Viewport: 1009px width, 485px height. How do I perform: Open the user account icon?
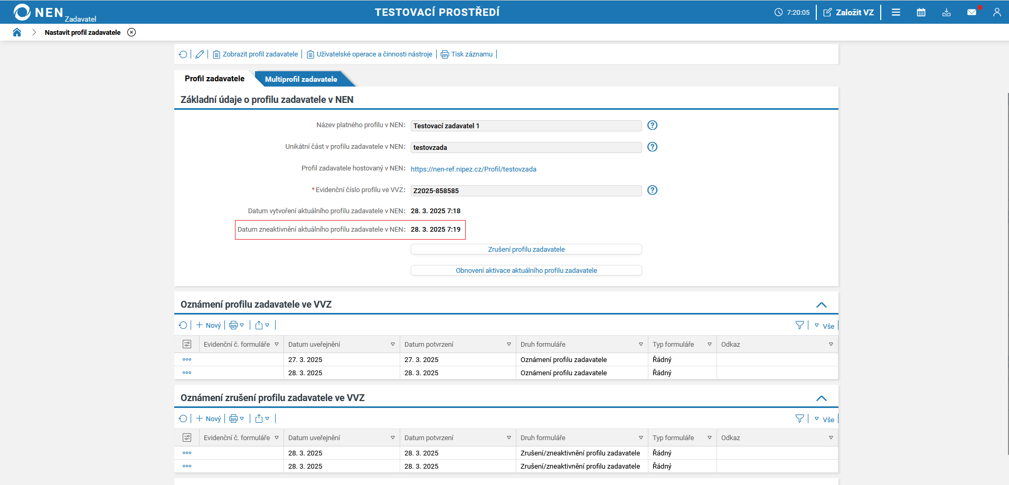996,12
